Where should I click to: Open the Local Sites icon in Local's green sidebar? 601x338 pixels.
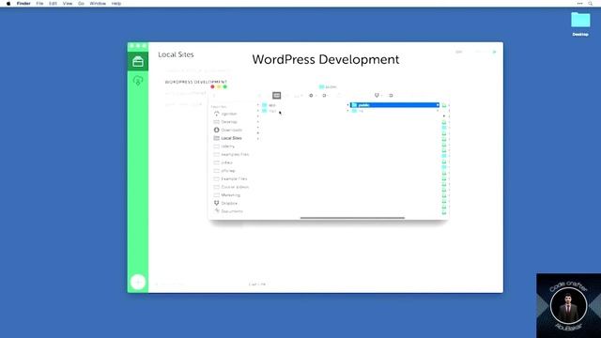pos(138,61)
